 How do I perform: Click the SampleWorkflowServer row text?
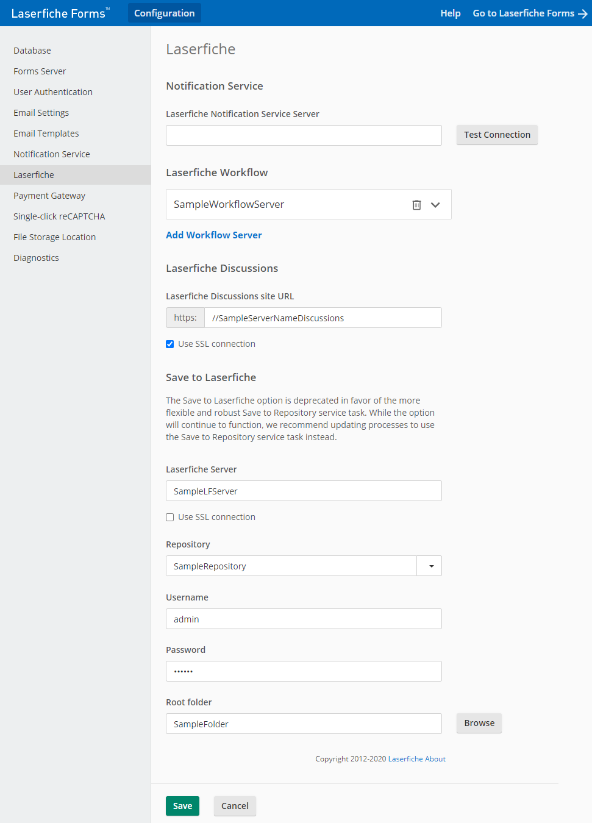pos(229,205)
